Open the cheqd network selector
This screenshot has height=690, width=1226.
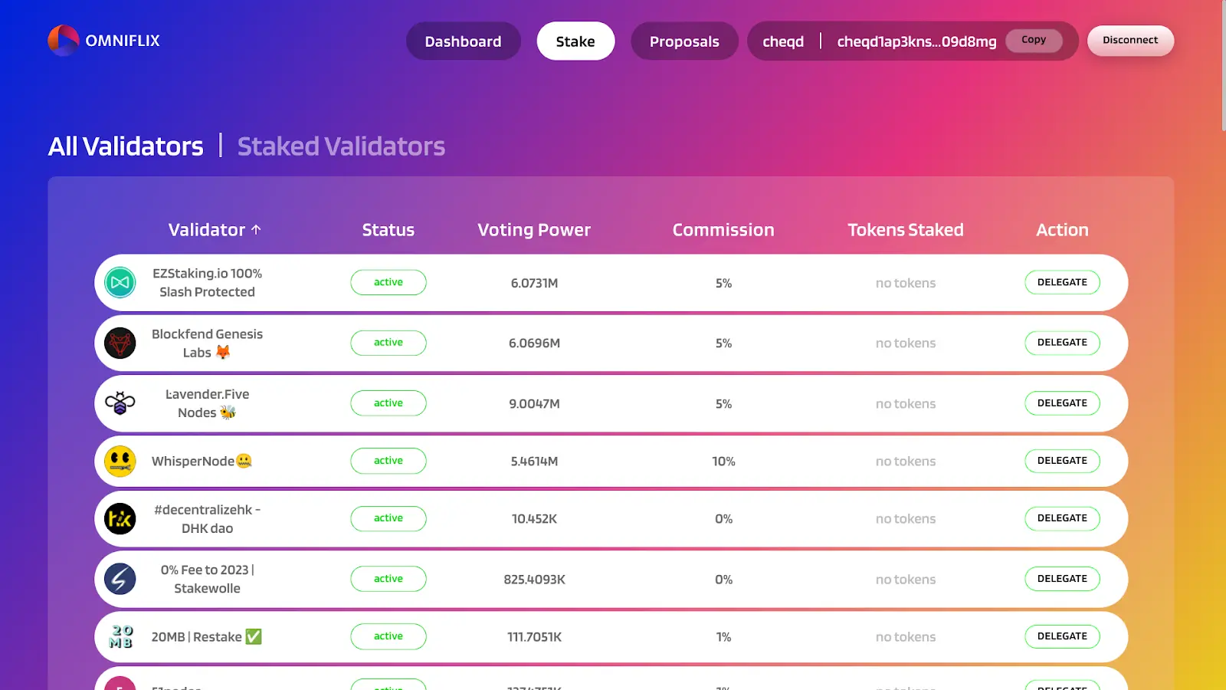click(x=783, y=41)
